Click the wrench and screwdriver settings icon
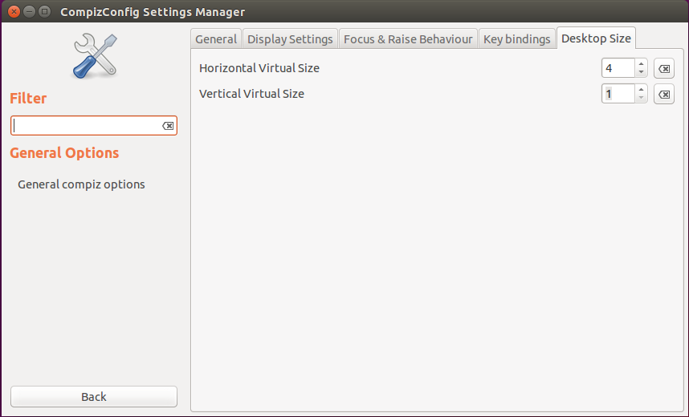The height and width of the screenshot is (417, 689). tap(95, 55)
